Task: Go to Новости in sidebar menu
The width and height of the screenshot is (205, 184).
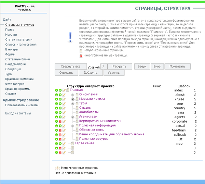Action: tap(11, 35)
